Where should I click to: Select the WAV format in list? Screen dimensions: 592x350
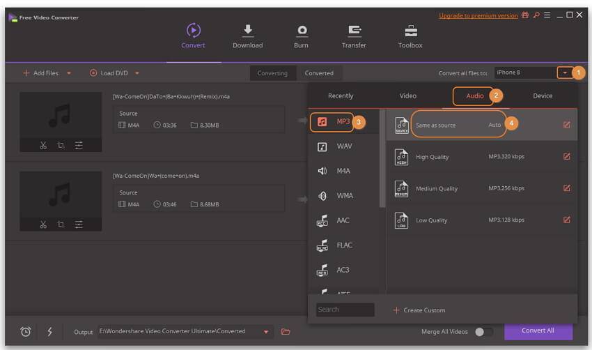(x=344, y=146)
